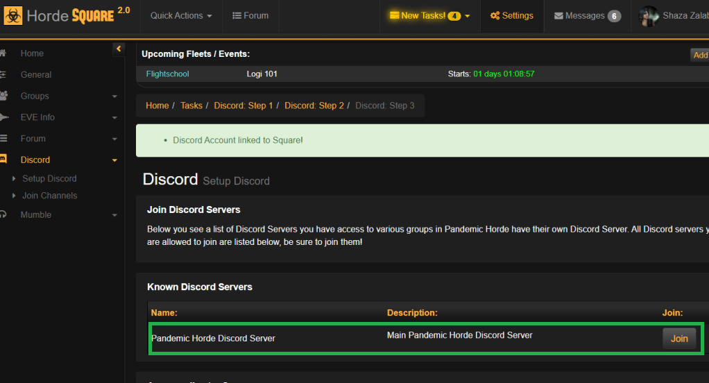Click the Horde Square biohazard logo
Screen dimensions: 709x383
13,16
